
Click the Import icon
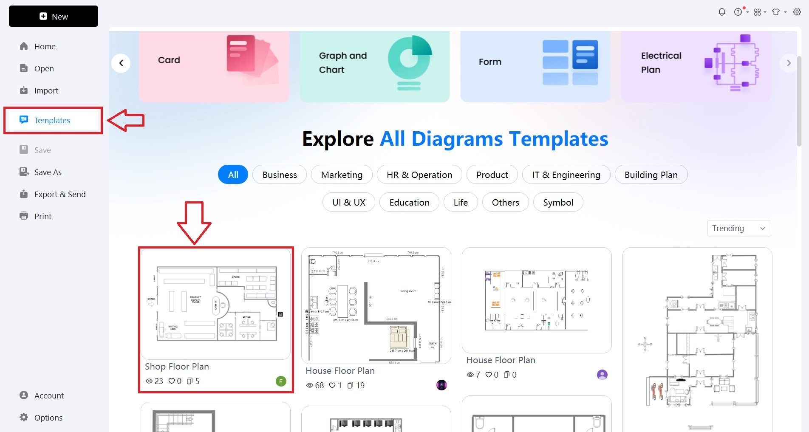[x=24, y=90]
